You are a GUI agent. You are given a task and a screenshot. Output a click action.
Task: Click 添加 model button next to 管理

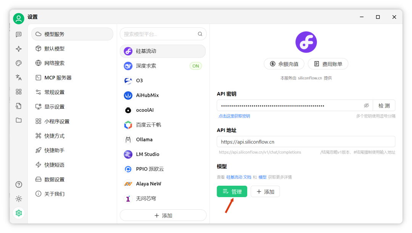click(265, 191)
